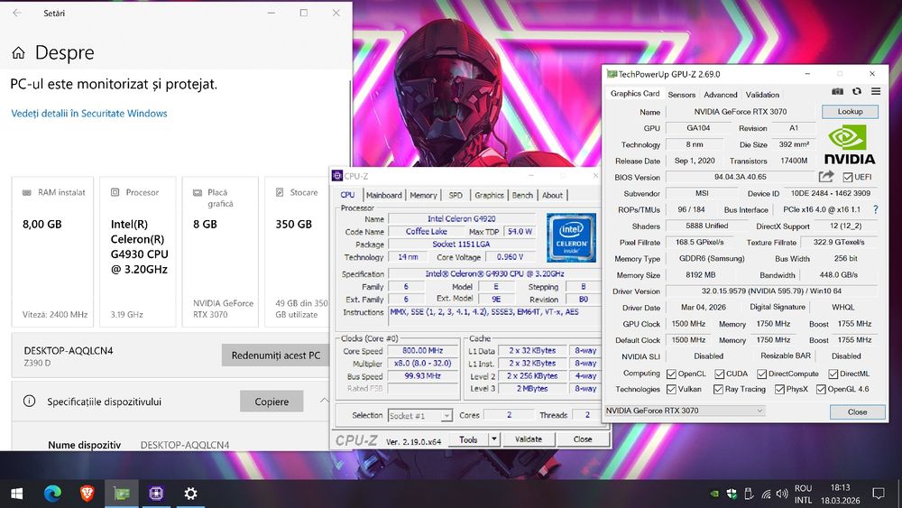The height and width of the screenshot is (508, 902).
Task: Open the Socket #1 selection dropdown
Action: coord(420,415)
